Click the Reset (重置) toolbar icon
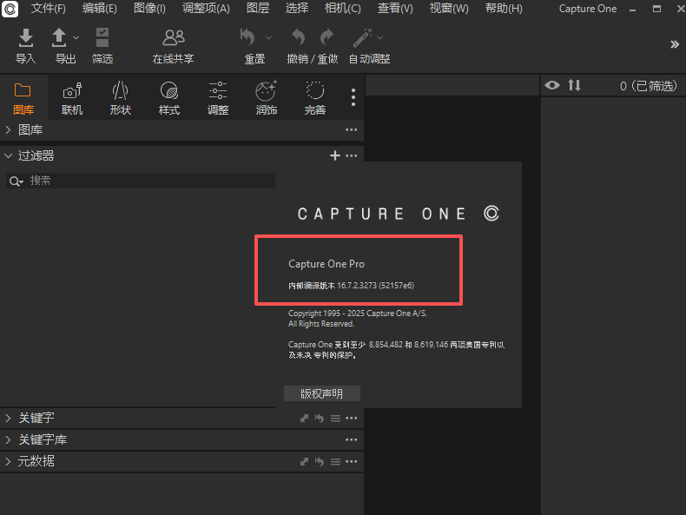This screenshot has width=686, height=515. [x=247, y=37]
